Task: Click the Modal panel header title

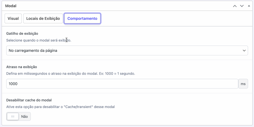Action: (x=11, y=6)
